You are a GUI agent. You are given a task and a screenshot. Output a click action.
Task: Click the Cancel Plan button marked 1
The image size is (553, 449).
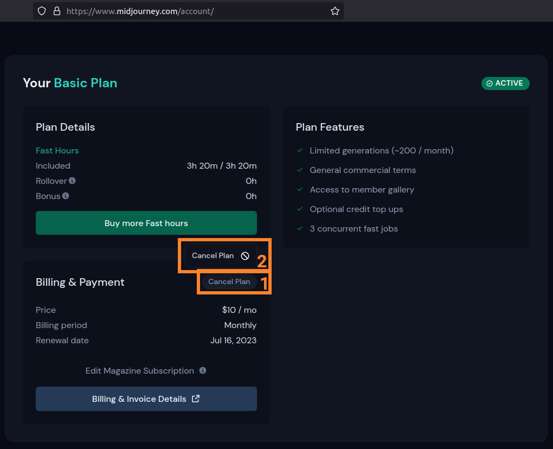point(229,281)
